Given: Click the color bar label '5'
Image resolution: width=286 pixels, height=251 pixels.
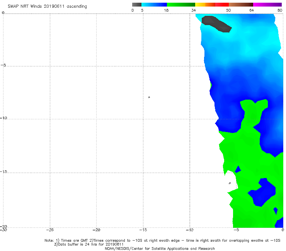Looking at the screenshot, I should (142, 10).
